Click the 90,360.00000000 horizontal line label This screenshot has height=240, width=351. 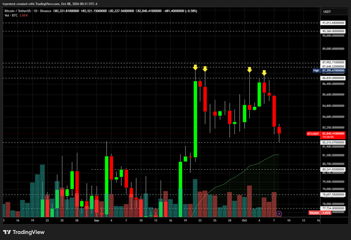pos(333,31)
